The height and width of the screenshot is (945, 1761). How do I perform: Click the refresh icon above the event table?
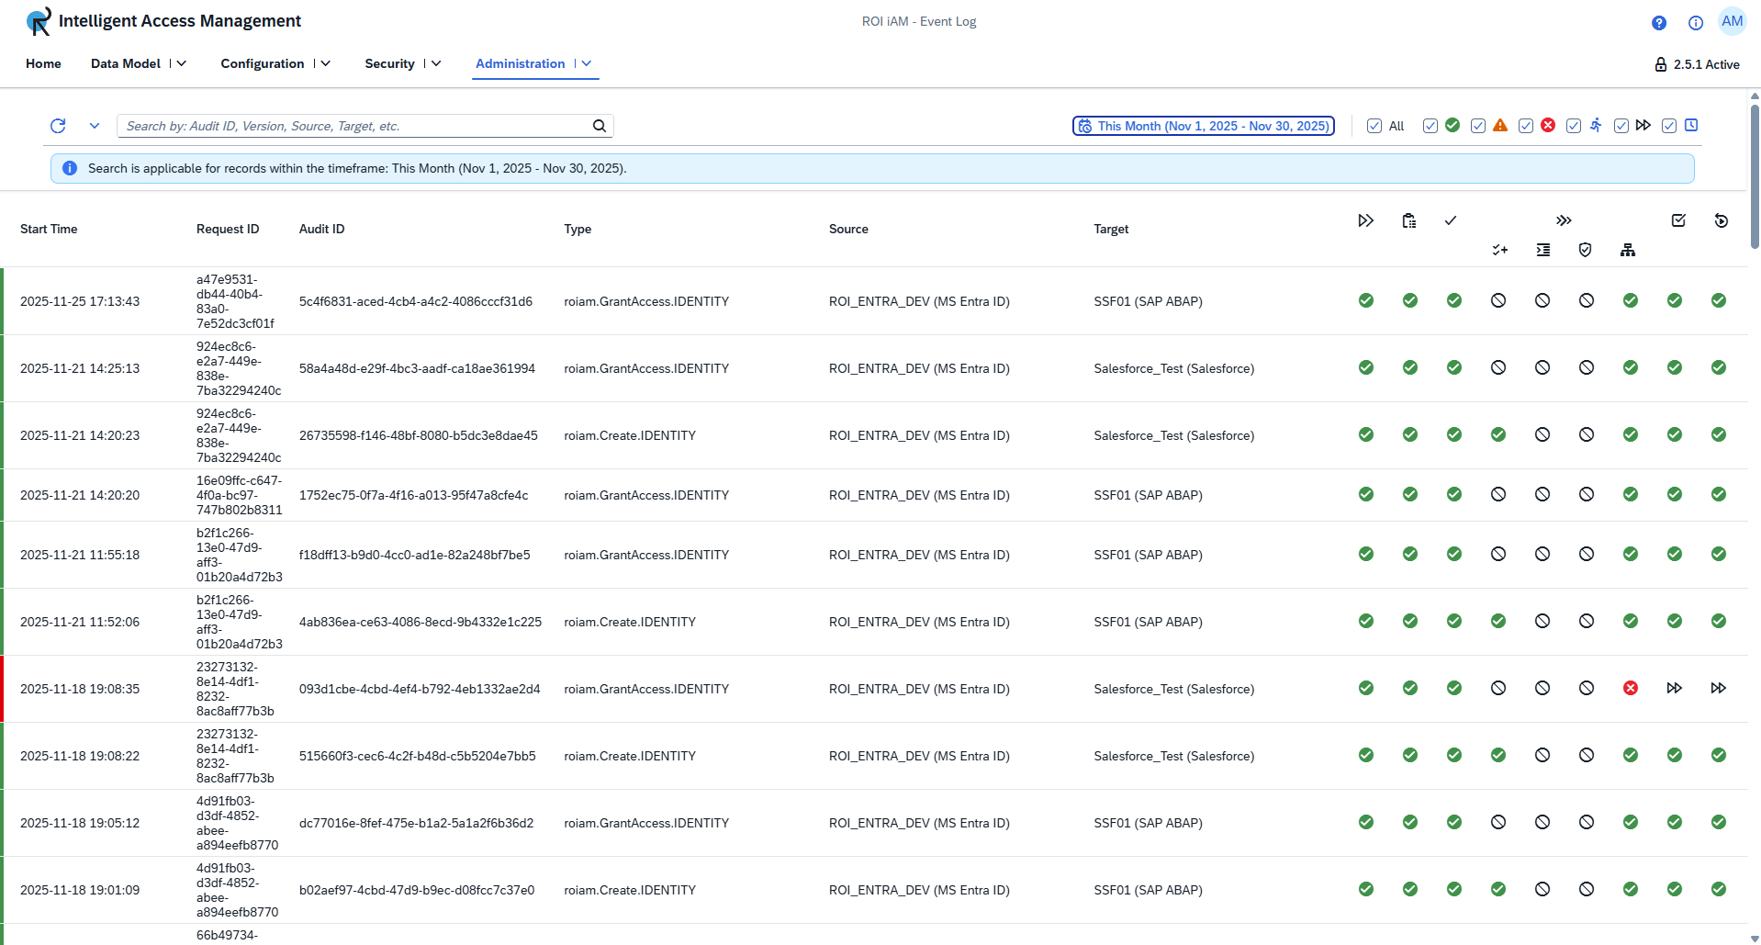[x=57, y=126]
